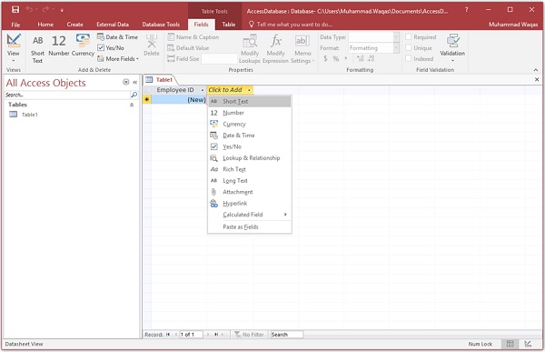Click the search magnifier in navigation pane
Image resolution: width=545 pixels, height=352 pixels.
pyautogui.click(x=134, y=95)
